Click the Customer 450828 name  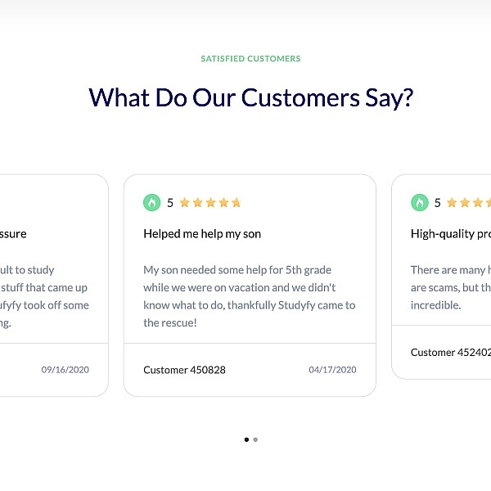[x=184, y=370]
